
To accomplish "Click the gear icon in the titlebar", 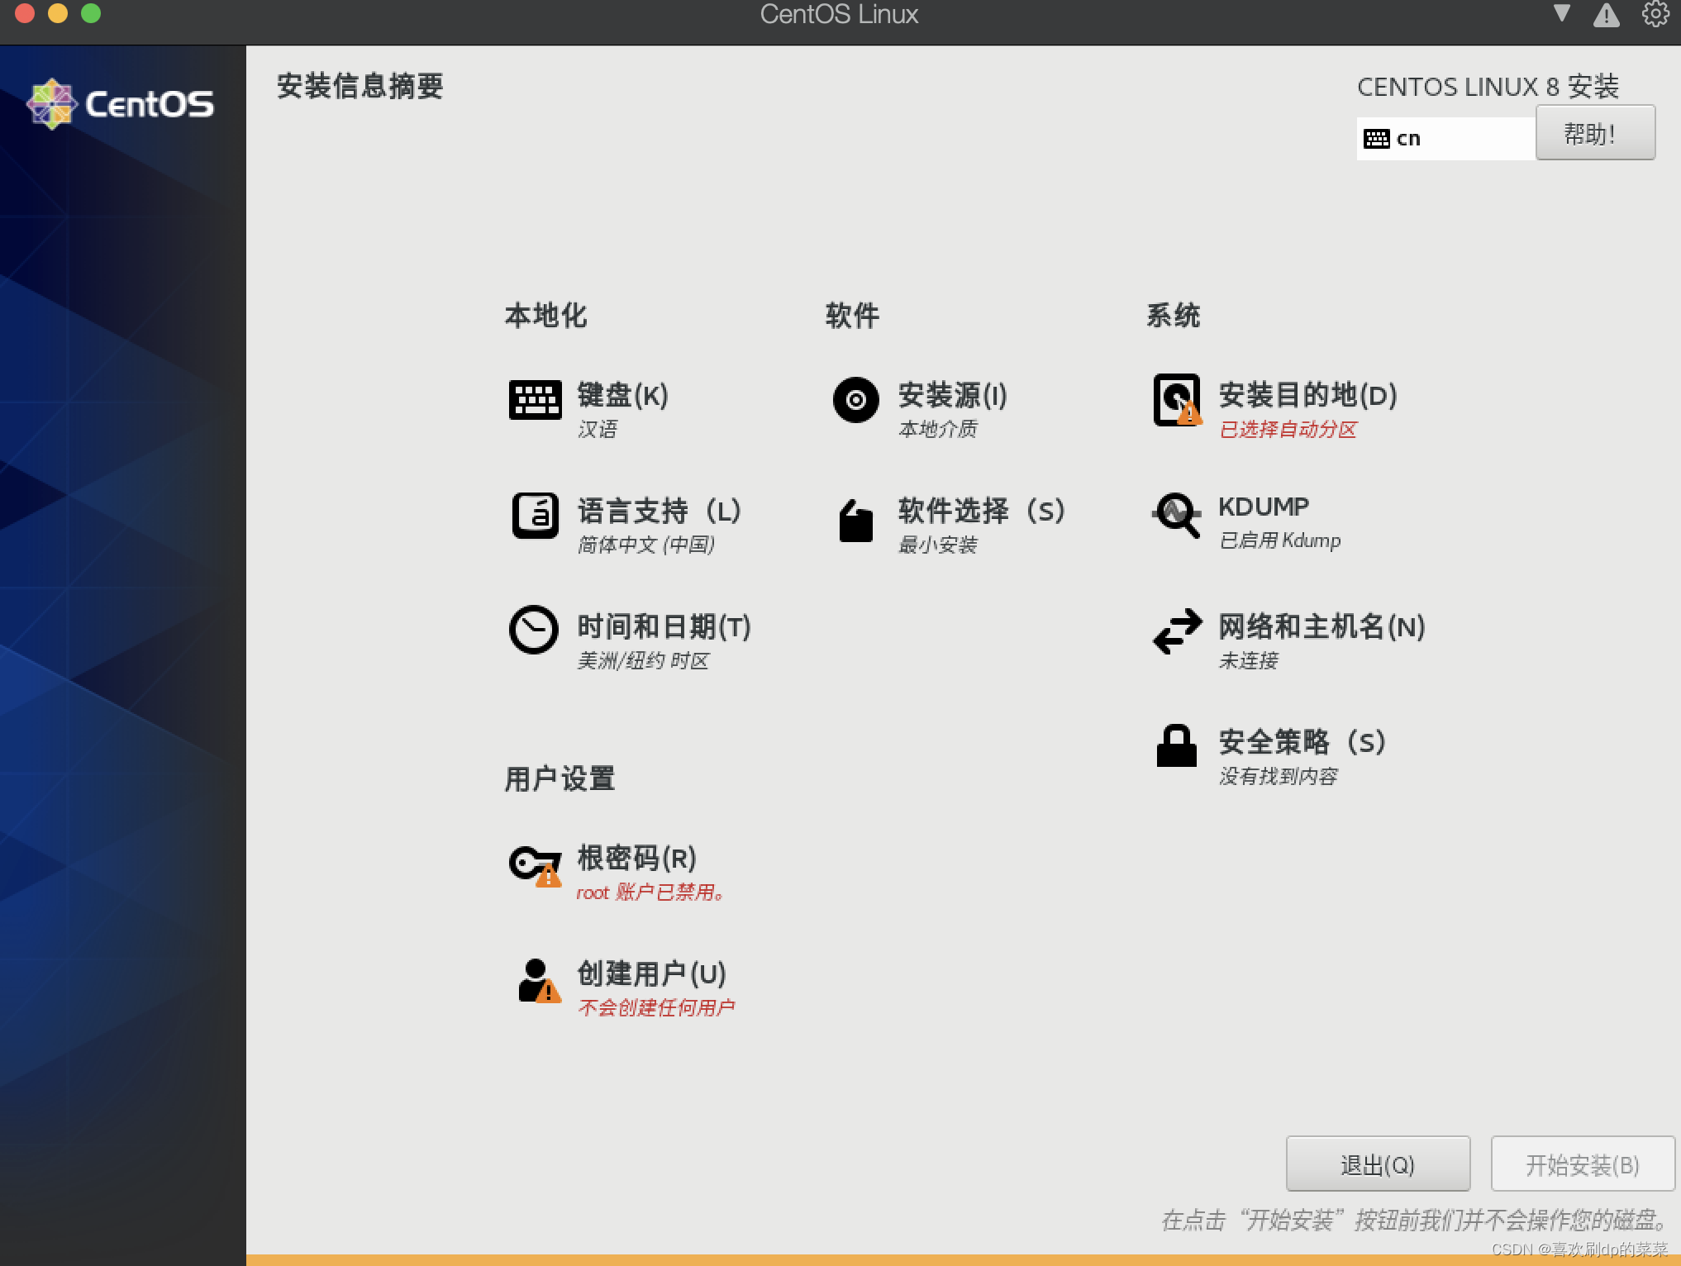I will [1655, 14].
